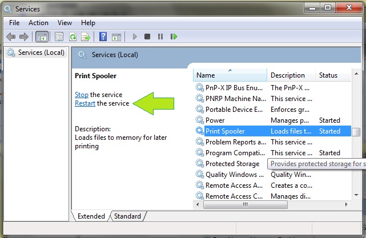The height and width of the screenshot is (238, 366).
Task: Click the vertical scrollbar thumb in services list
Action: [356, 132]
